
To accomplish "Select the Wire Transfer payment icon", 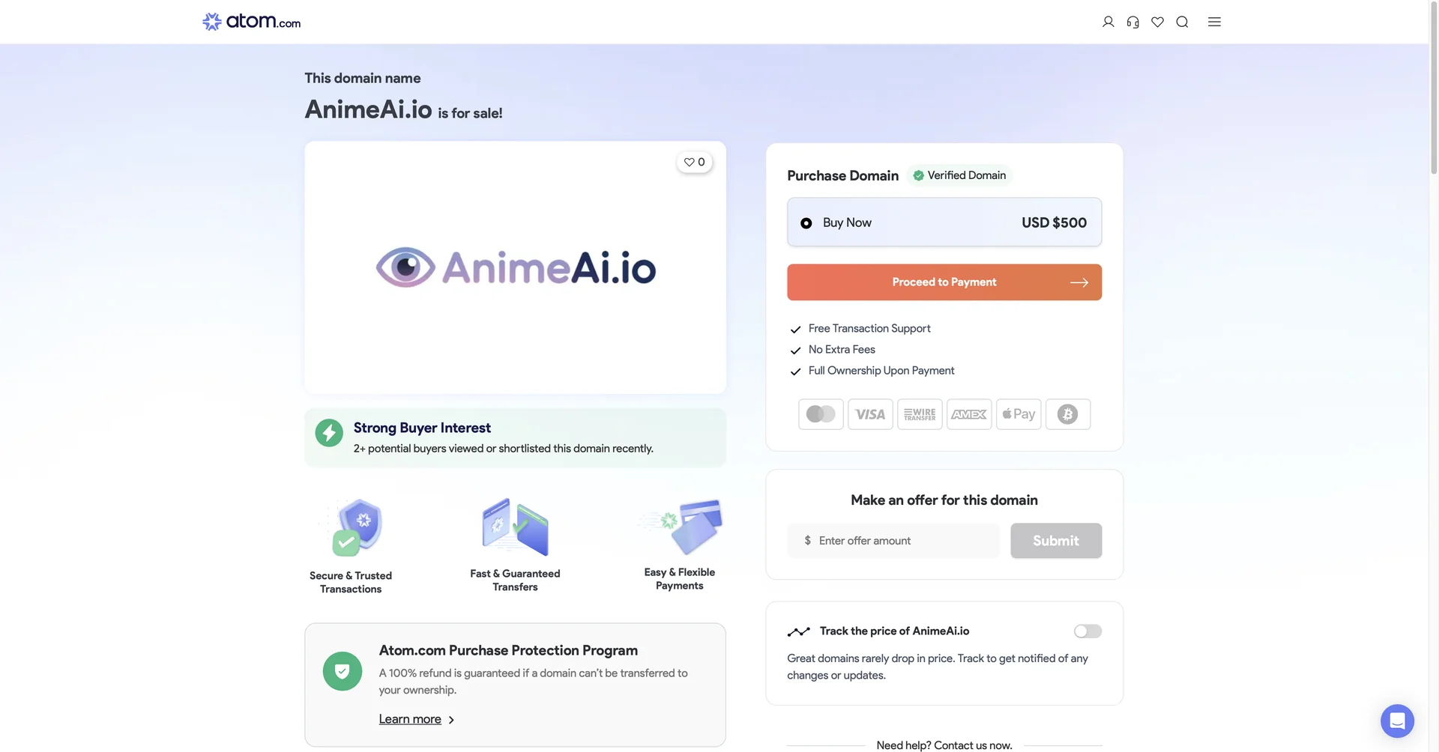I will [x=919, y=414].
